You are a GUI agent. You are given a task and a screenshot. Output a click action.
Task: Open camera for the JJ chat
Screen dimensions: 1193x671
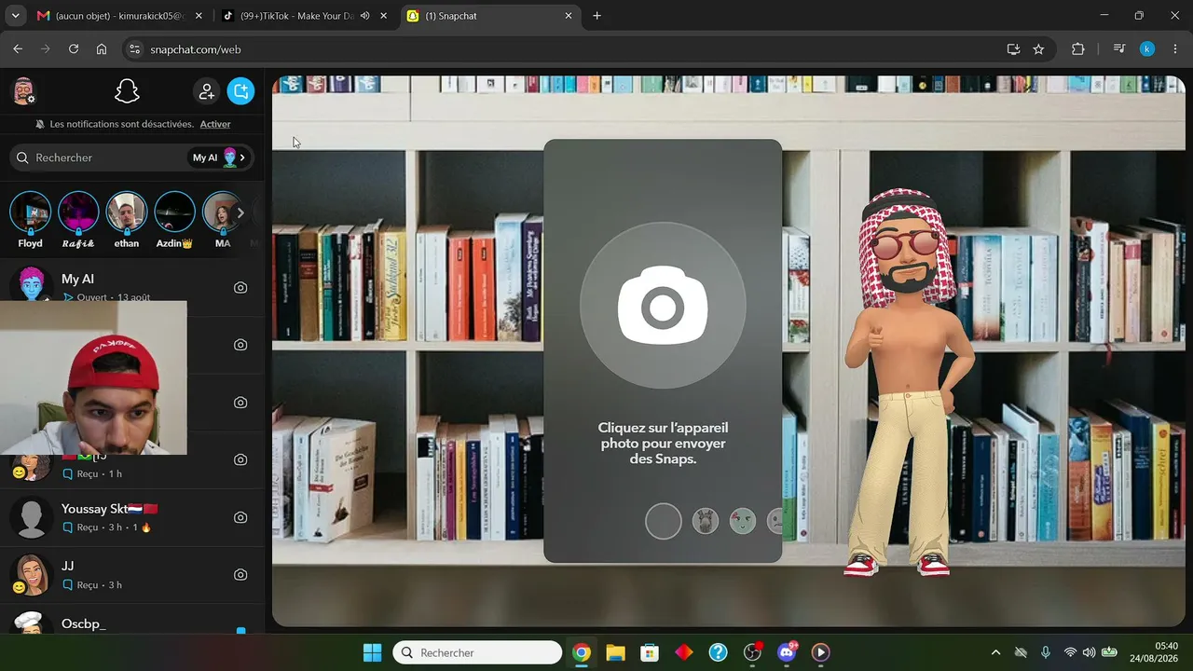(240, 575)
